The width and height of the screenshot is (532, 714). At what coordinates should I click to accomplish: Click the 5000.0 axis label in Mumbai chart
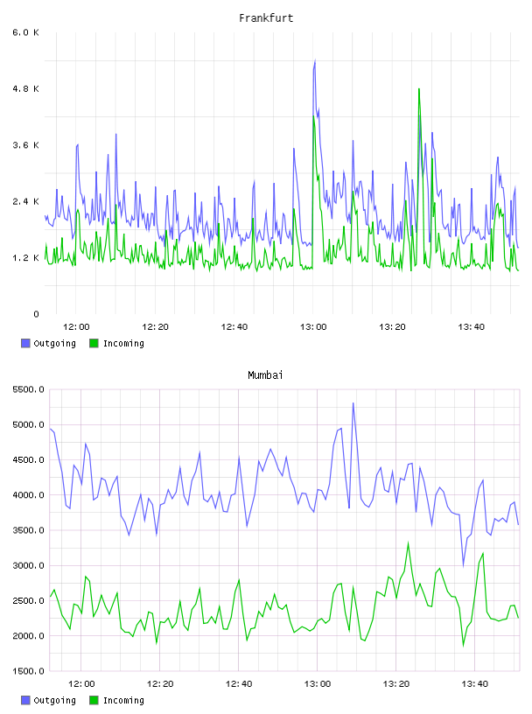coord(28,425)
